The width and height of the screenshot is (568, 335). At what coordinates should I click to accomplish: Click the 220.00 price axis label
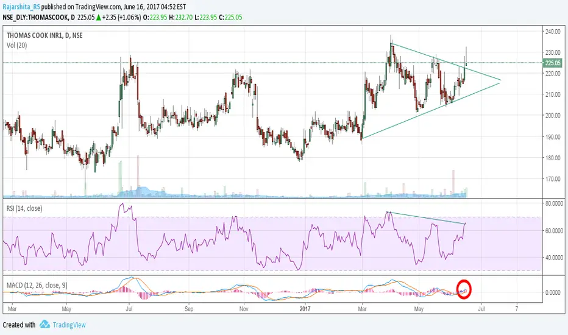tap(553, 74)
